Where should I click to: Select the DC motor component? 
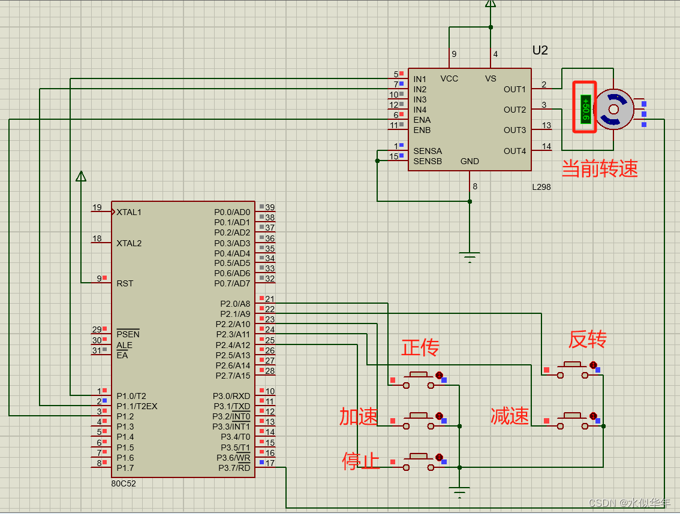(613, 109)
